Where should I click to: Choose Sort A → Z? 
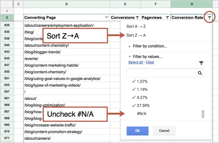click(x=136, y=26)
